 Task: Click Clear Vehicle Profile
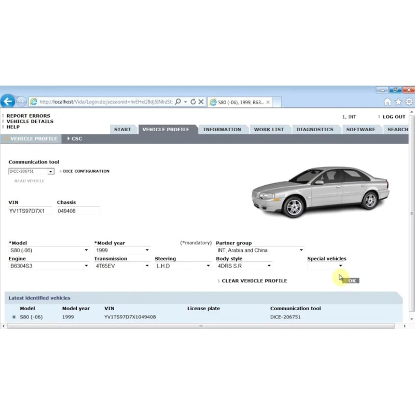(254, 281)
